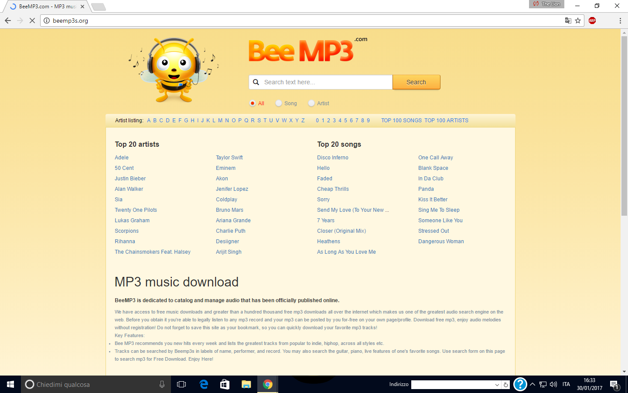The image size is (628, 393).
Task: Click the translate page icon
Action: 568,21
